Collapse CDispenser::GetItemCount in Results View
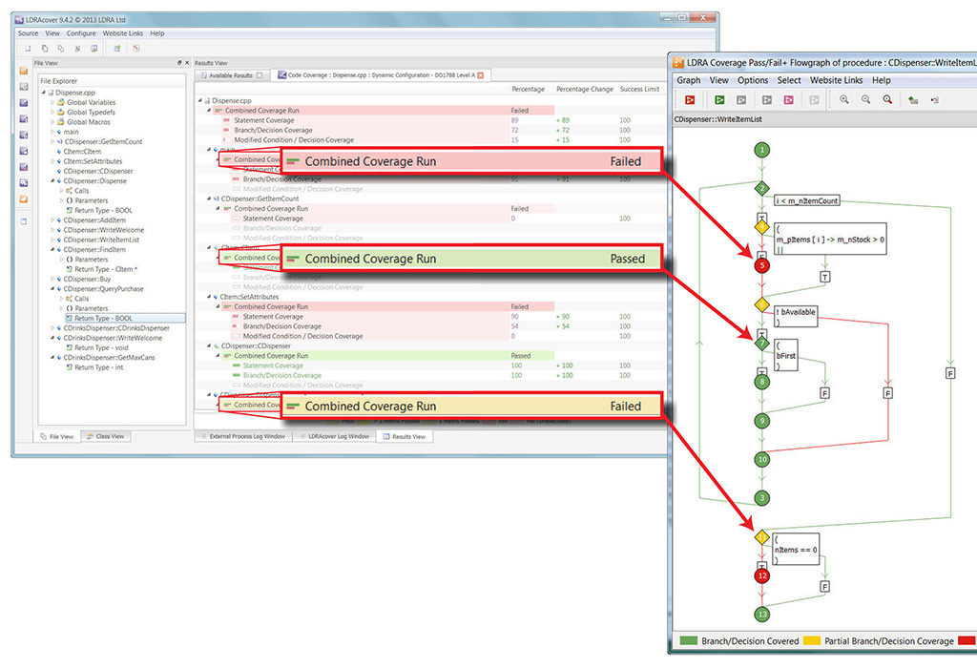Viewport: 977px width, 668px height. point(209,198)
